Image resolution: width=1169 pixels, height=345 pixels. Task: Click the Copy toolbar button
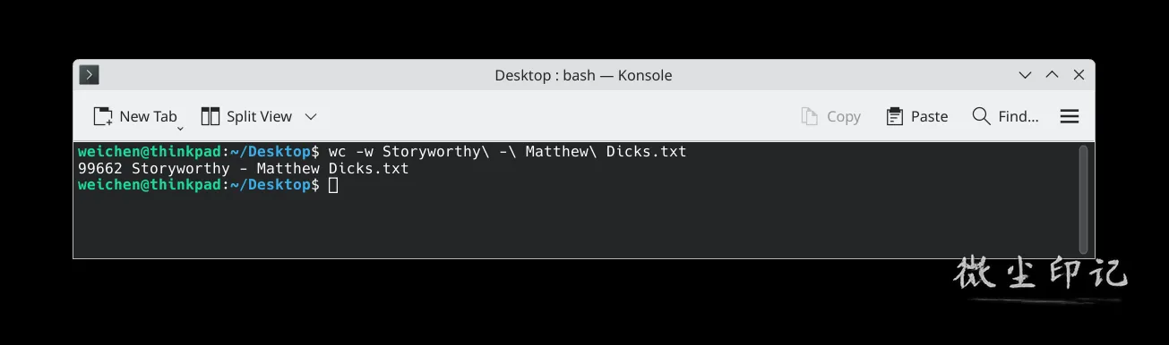(830, 116)
